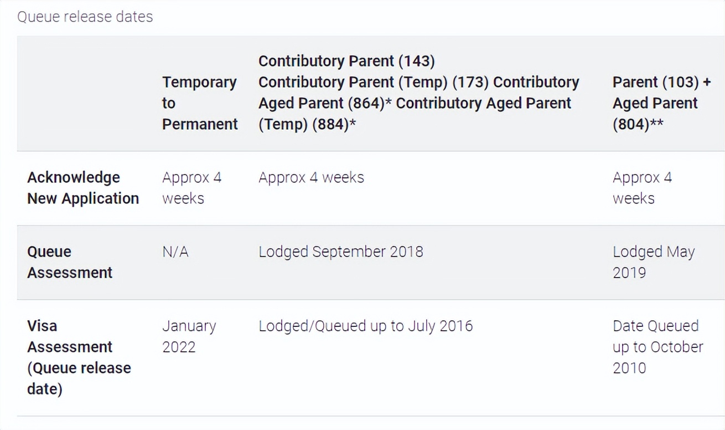Click the "N/A" cell

[x=175, y=252]
